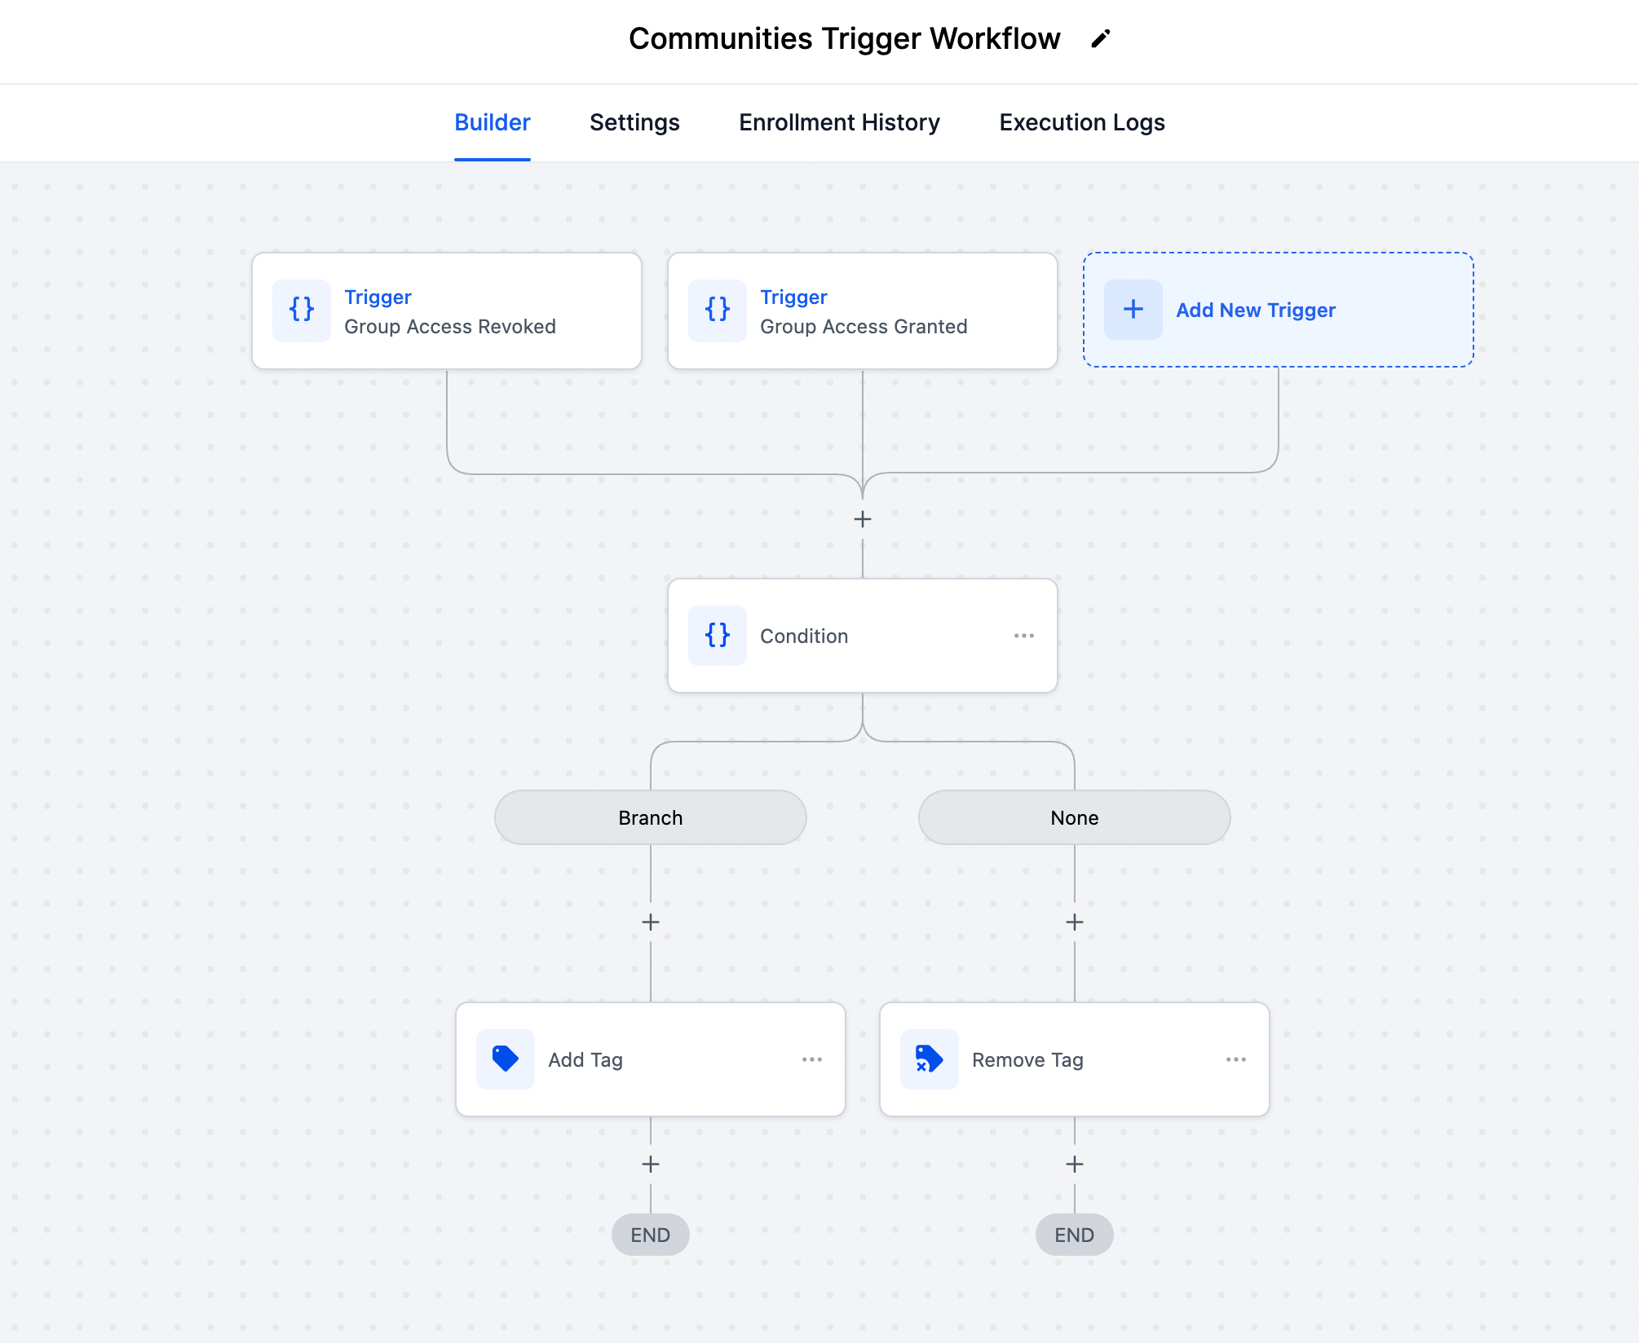Click the plus icon inside Add New Trigger
Viewport: 1639px width, 1343px height.
click(x=1133, y=310)
